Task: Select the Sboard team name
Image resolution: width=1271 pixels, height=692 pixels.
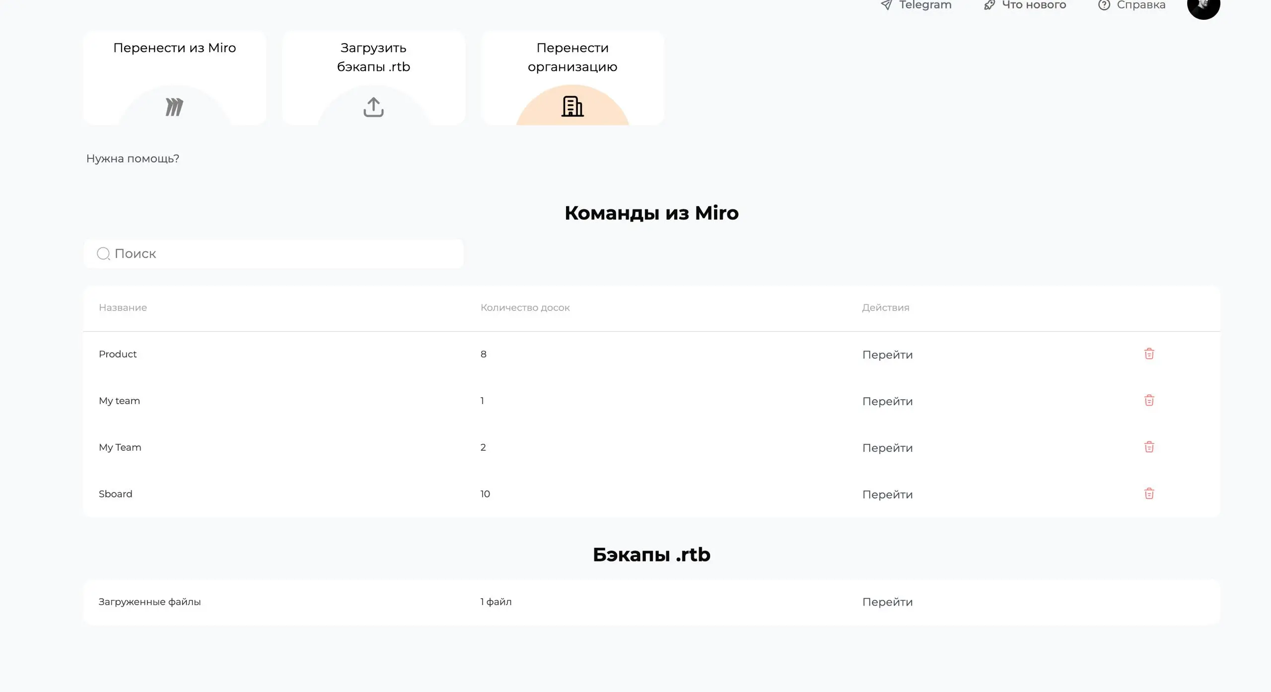Action: click(115, 494)
